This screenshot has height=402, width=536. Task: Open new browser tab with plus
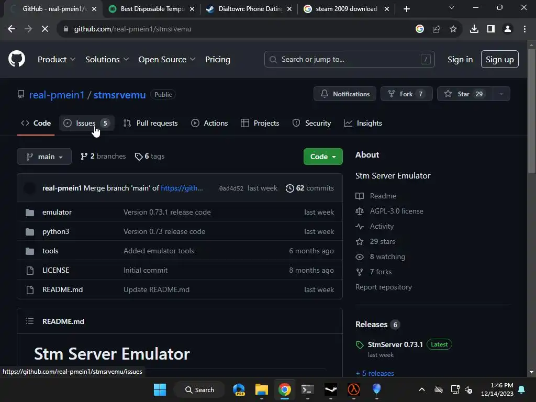tap(406, 9)
